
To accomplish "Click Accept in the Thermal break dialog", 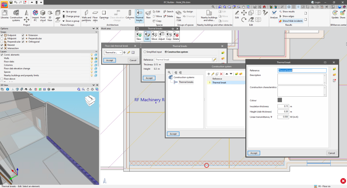I will point(254,153).
